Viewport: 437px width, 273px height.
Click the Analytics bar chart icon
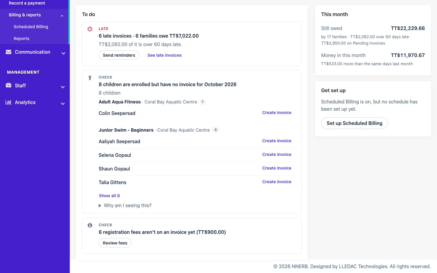click(x=8, y=102)
